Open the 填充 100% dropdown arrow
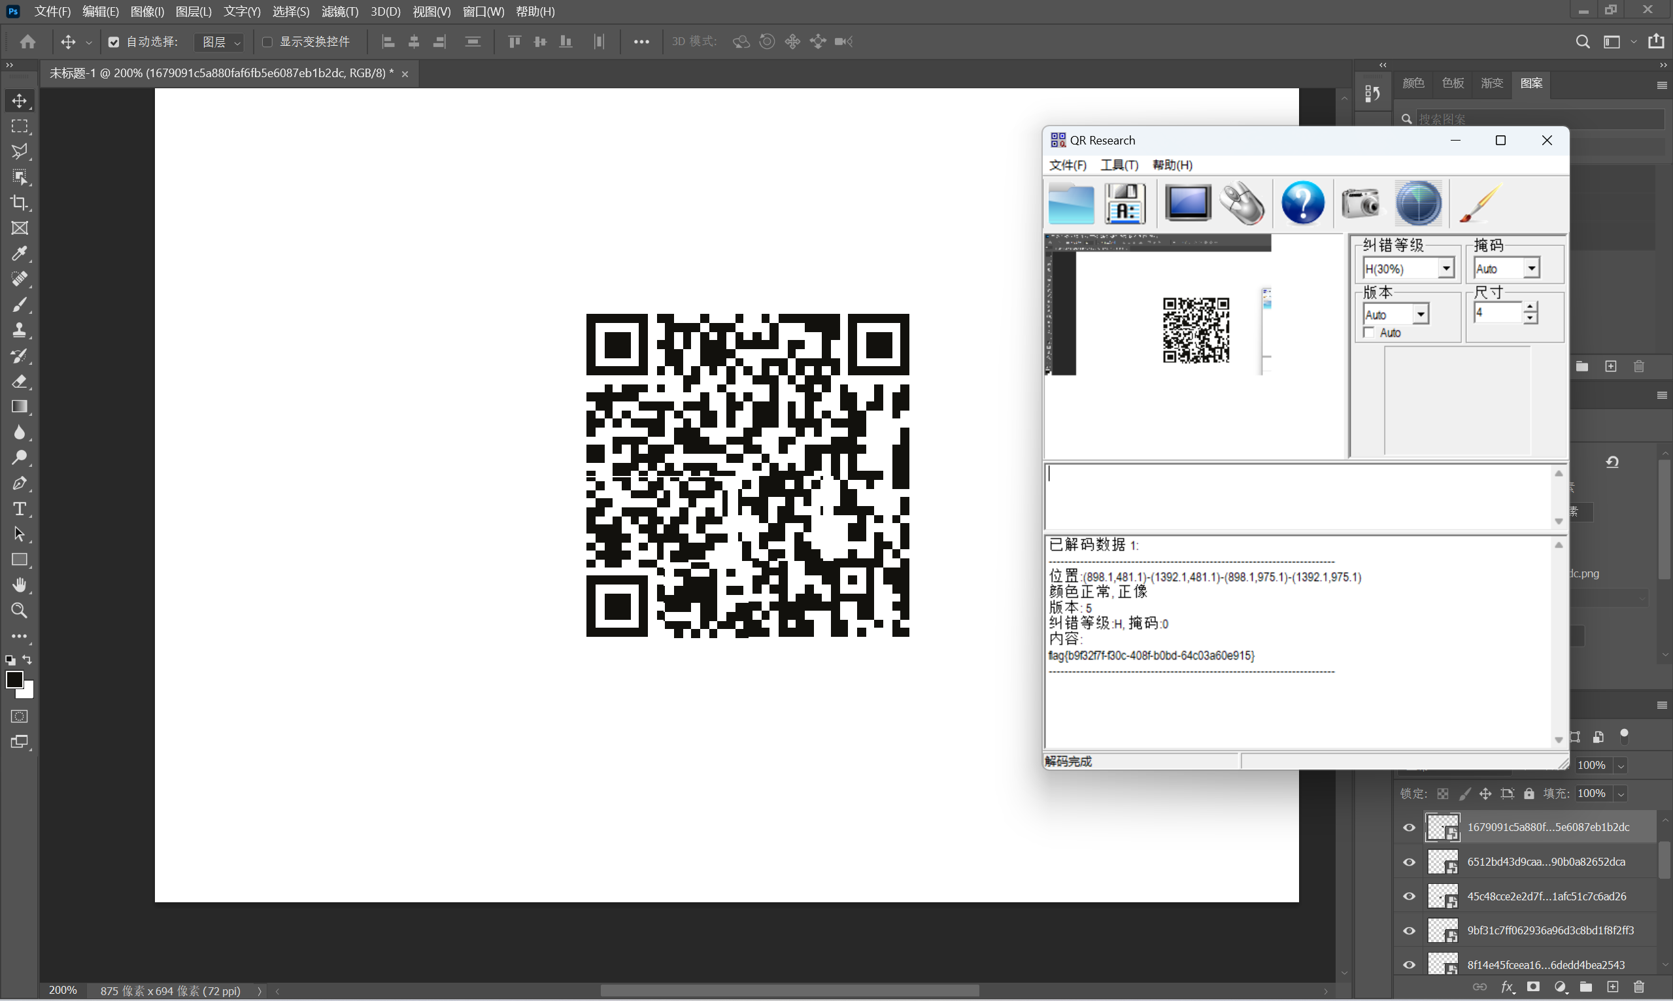 click(1621, 794)
